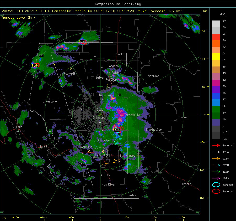Screen dimensions: 236x221
Task: Click the 18TS legend text
Action: pos(226,178)
